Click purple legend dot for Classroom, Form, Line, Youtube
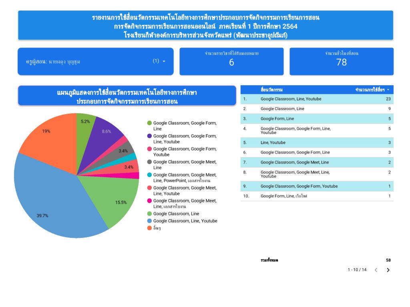The image size is (410, 307). pos(150,136)
